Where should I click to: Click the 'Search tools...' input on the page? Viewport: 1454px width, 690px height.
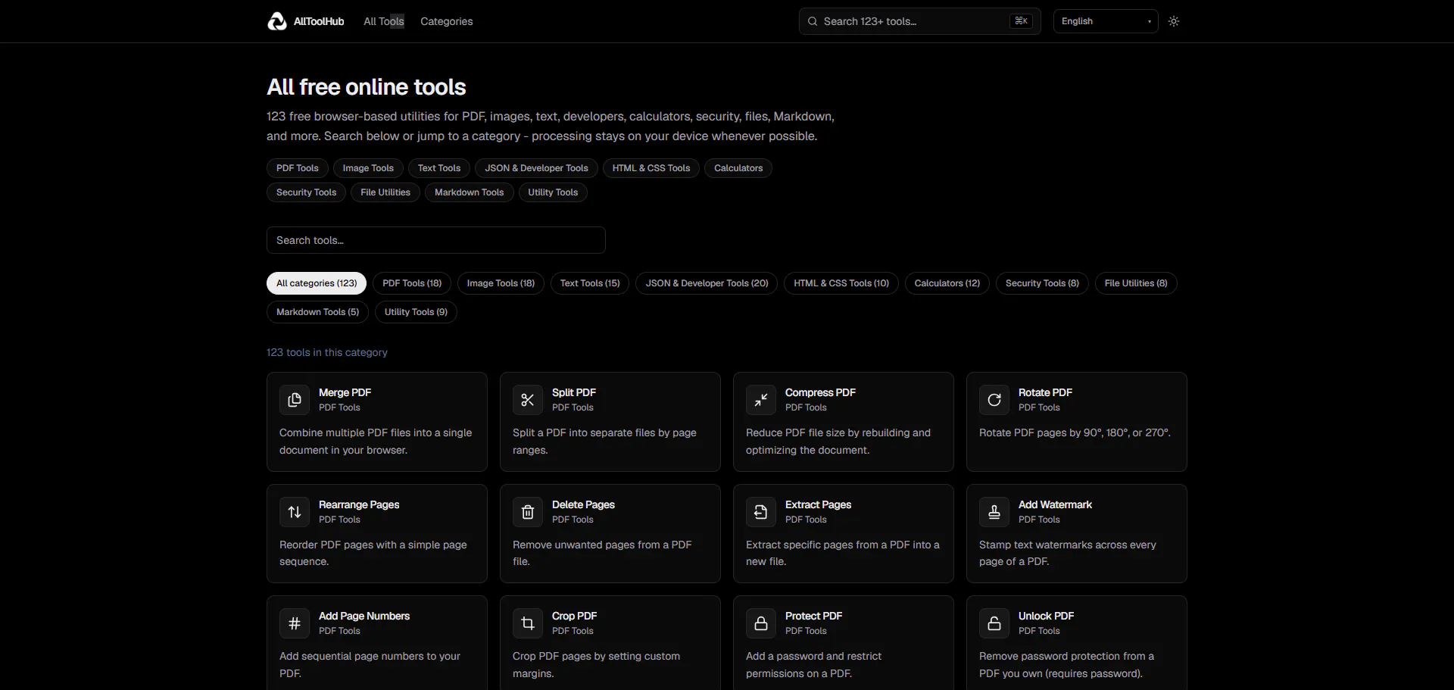[x=436, y=240]
